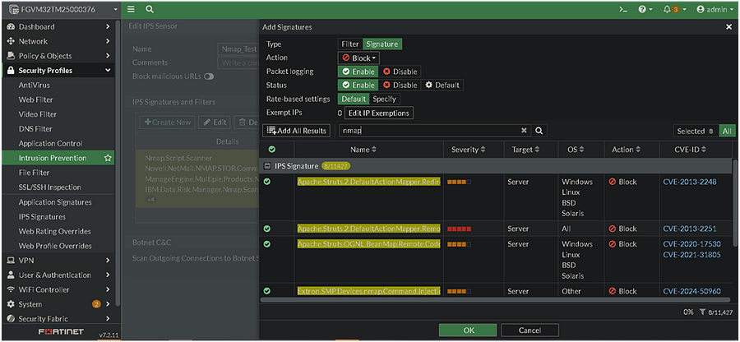
Task: Sort by Name column
Action: click(x=363, y=150)
